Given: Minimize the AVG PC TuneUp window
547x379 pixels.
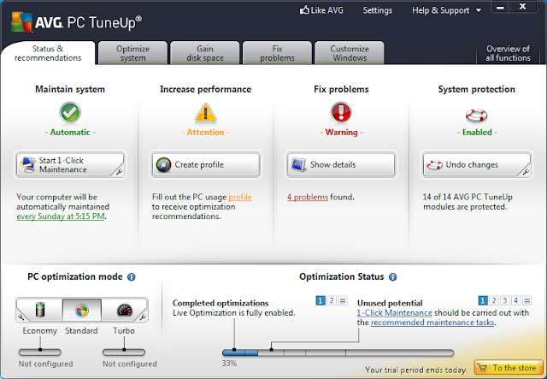Looking at the screenshot, I should 500,7.
